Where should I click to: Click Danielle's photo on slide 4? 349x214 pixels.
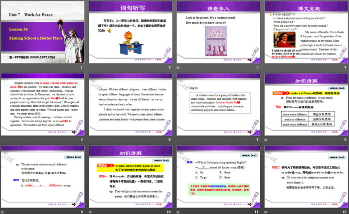(285, 40)
